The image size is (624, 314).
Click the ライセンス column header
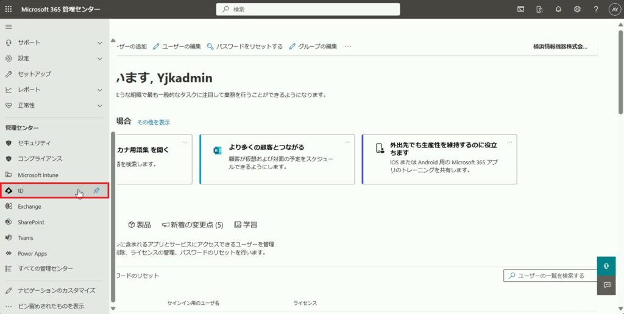[x=305, y=303]
